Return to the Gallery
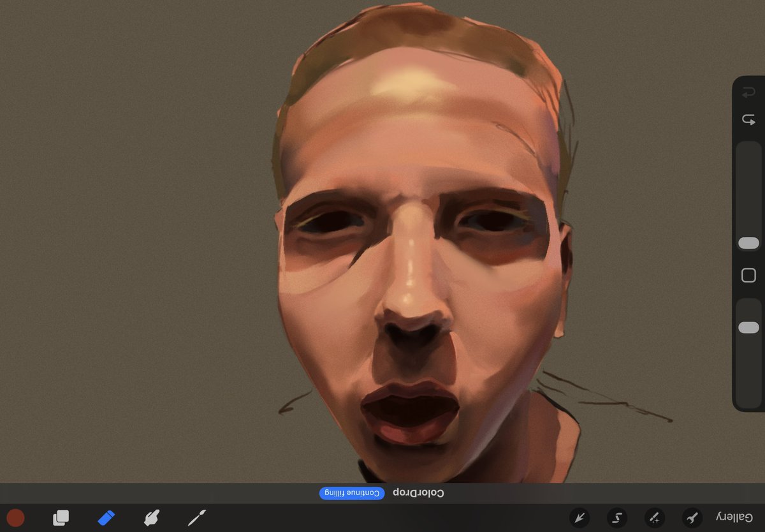 pos(734,517)
